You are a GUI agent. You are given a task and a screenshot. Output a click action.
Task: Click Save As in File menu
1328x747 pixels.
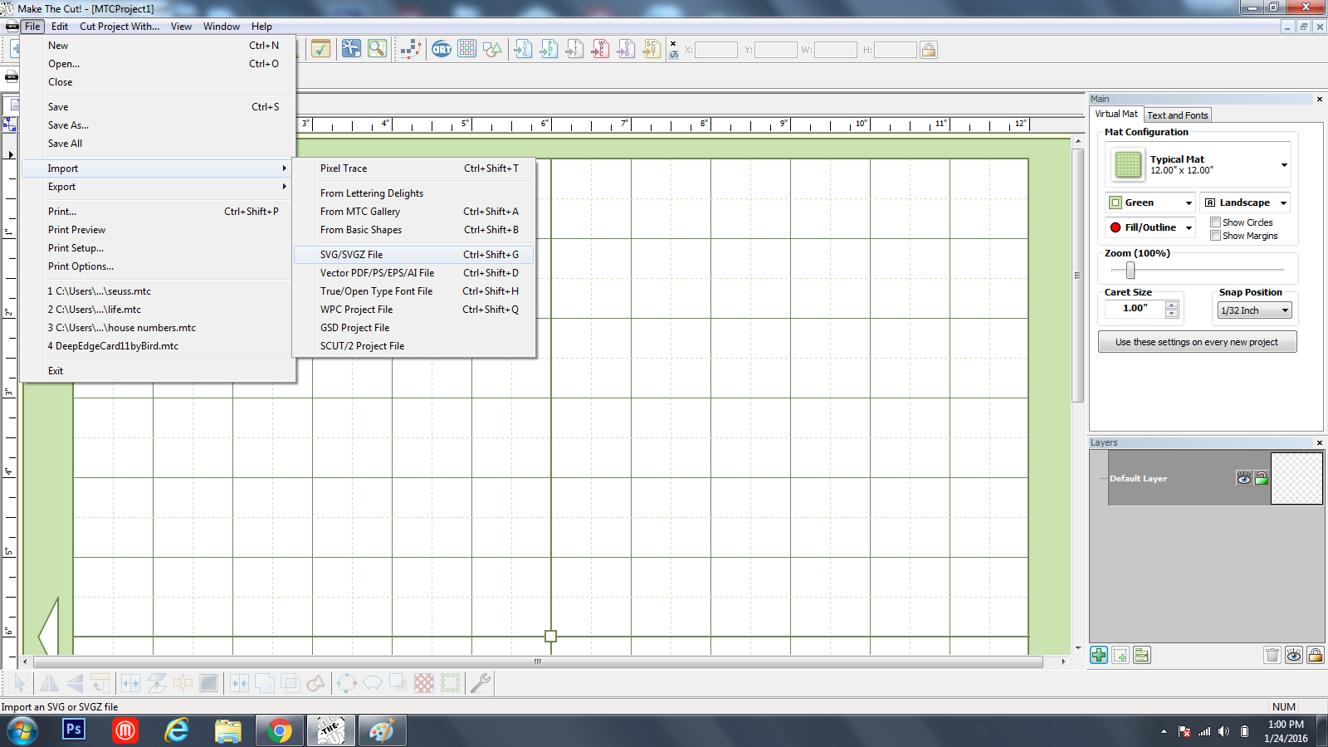click(159, 125)
